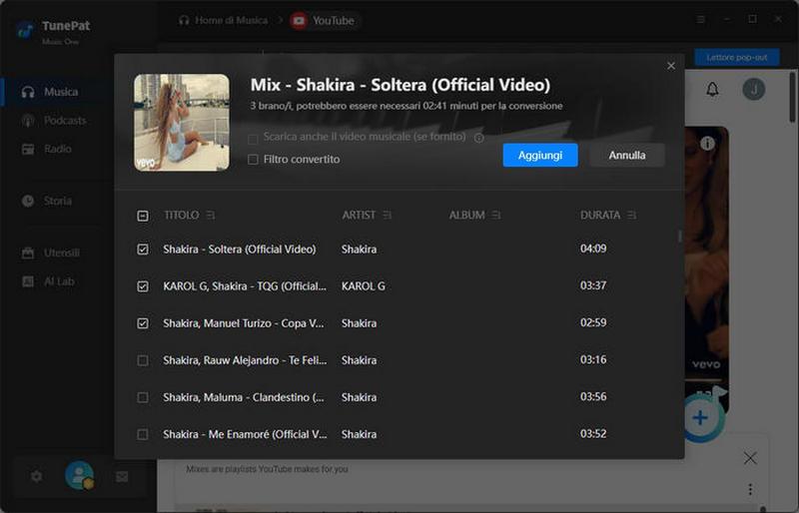Click the notification bell icon
Image resolution: width=799 pixels, height=513 pixels.
(x=712, y=90)
